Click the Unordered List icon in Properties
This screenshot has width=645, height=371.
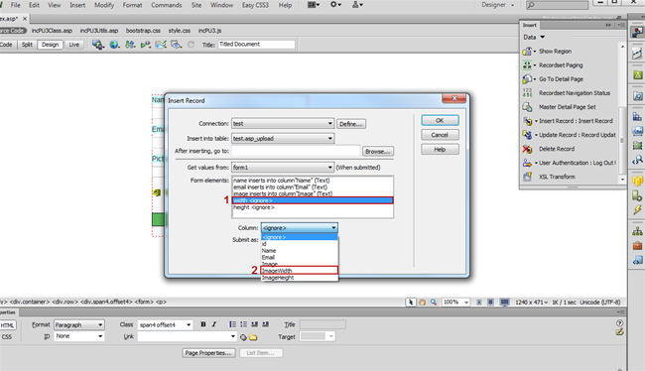click(x=232, y=324)
